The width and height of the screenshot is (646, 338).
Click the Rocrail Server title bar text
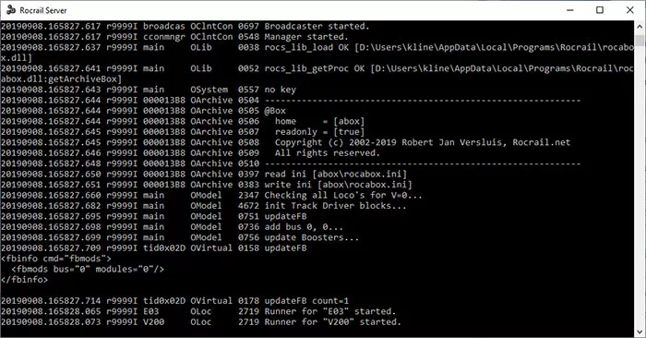pyautogui.click(x=42, y=10)
